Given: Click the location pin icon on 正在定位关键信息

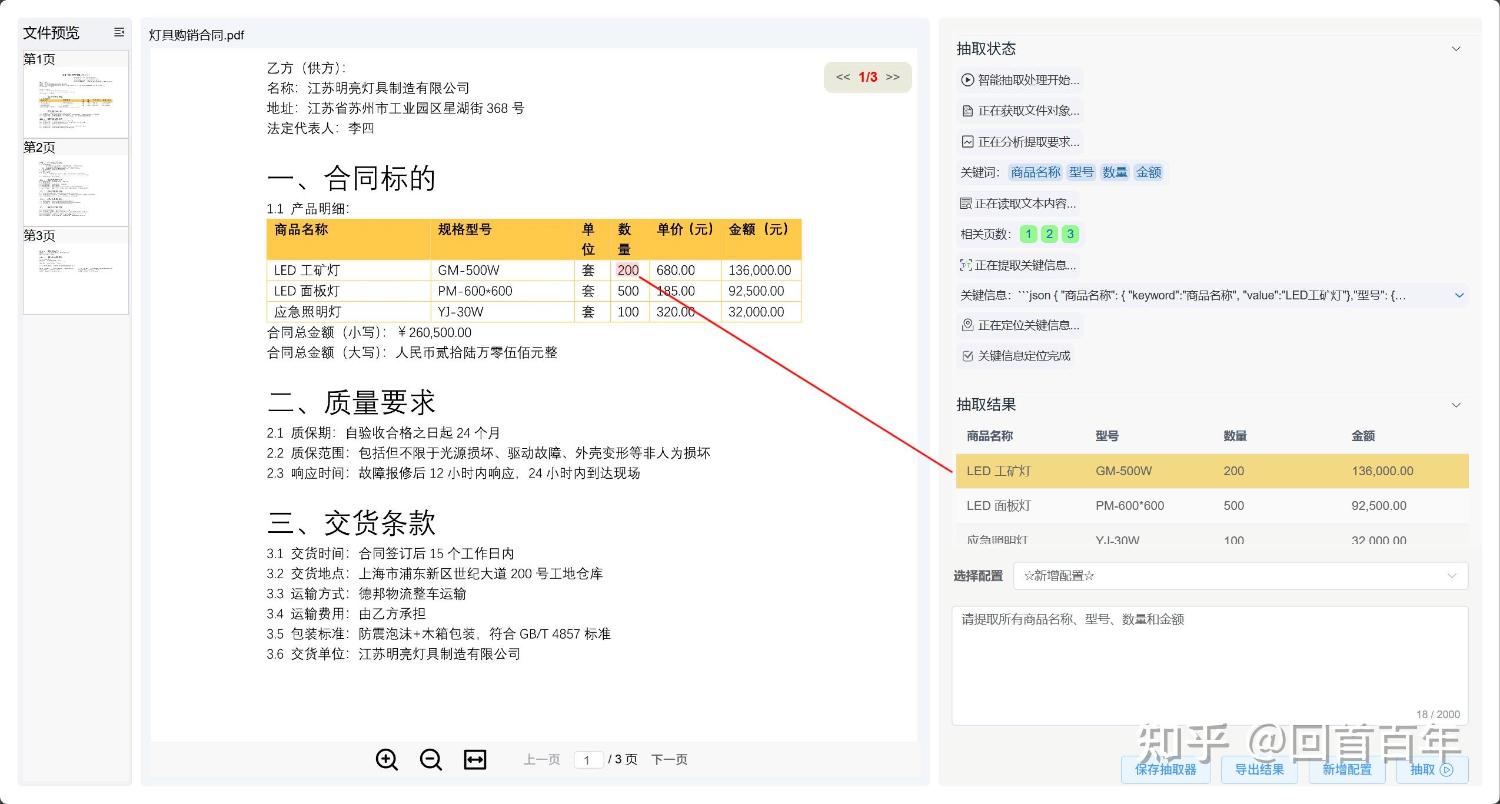Looking at the screenshot, I should (969, 325).
